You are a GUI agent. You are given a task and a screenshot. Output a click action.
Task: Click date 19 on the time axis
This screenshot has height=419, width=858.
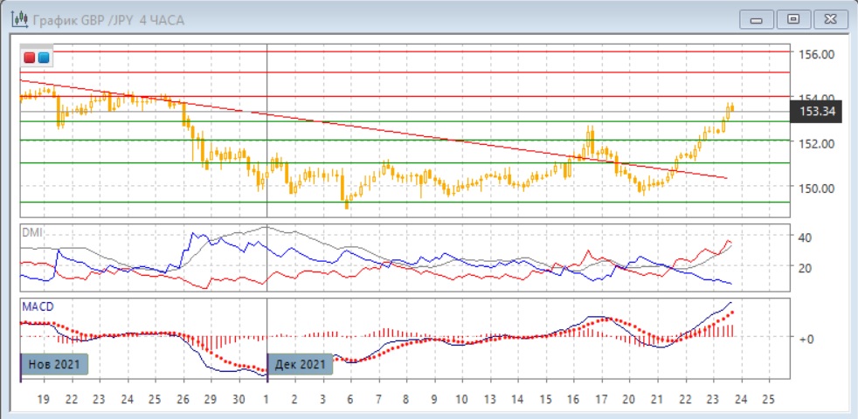tap(44, 398)
